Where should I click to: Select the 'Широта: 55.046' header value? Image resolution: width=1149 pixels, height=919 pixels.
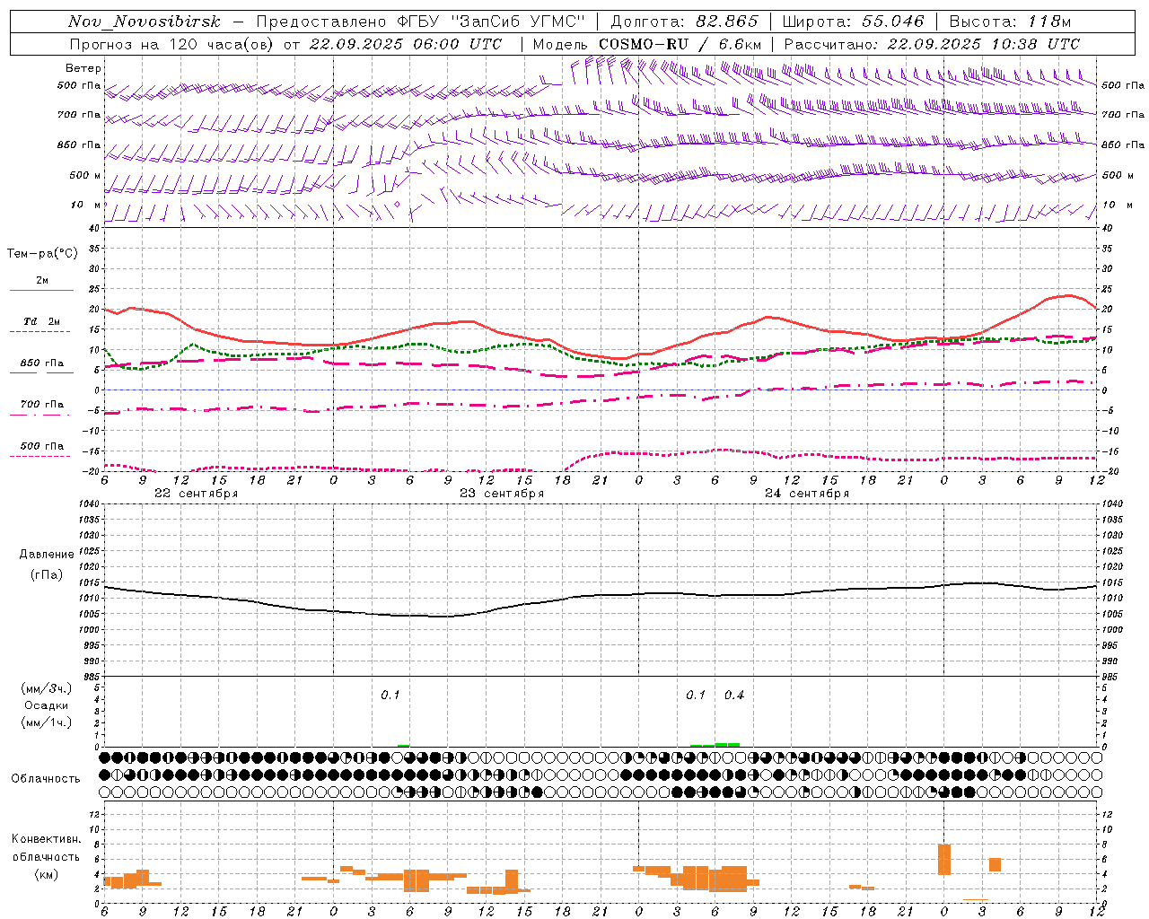click(853, 22)
